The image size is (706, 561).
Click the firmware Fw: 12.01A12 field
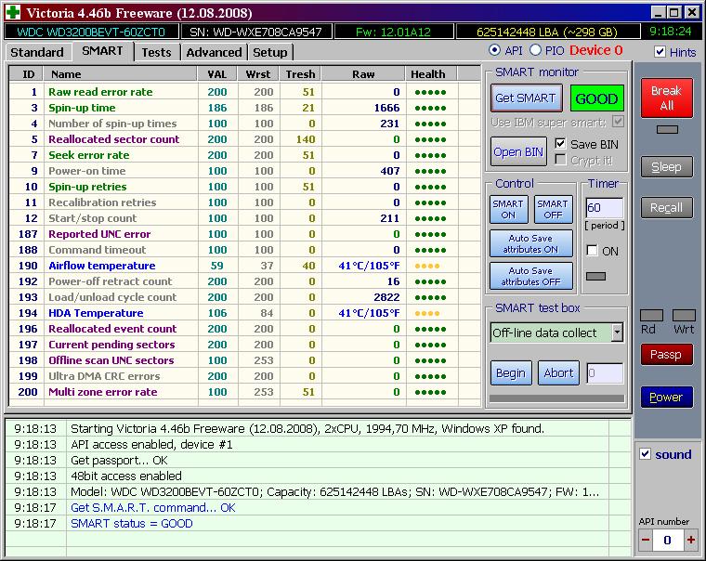tap(394, 32)
